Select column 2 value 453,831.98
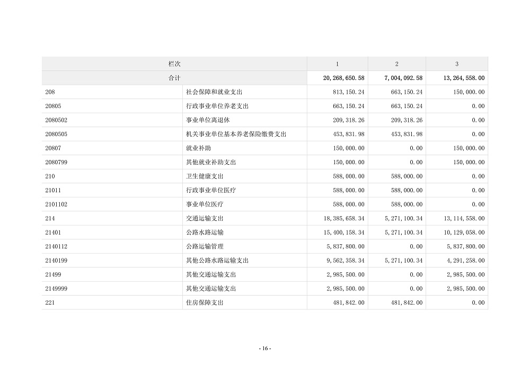Viewport: 530px width, 374px height. [x=407, y=134]
